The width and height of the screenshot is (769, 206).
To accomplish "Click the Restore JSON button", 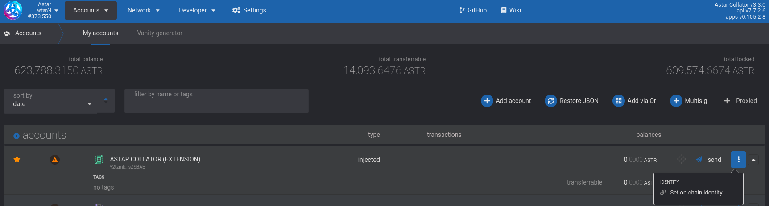I will pos(571,101).
